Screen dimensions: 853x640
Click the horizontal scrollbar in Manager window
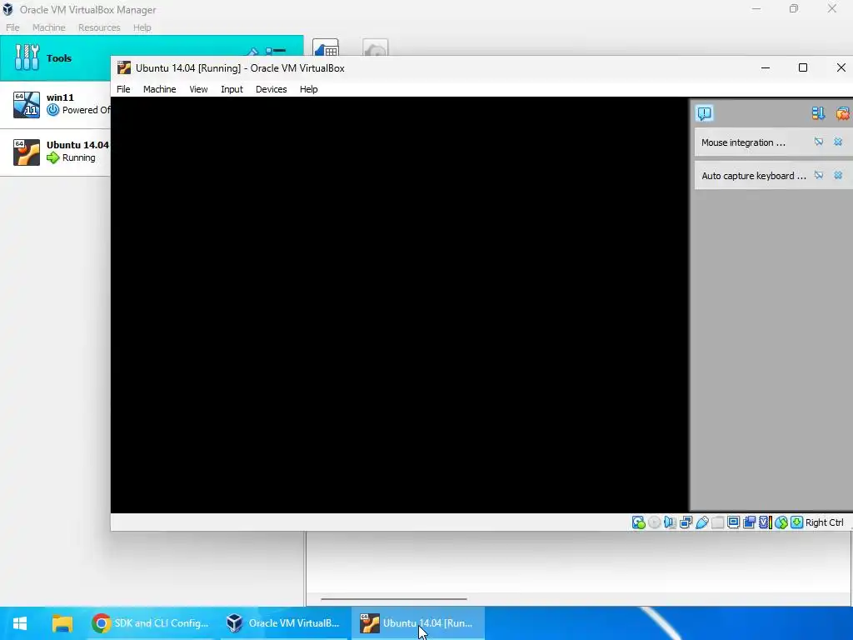coord(394,599)
